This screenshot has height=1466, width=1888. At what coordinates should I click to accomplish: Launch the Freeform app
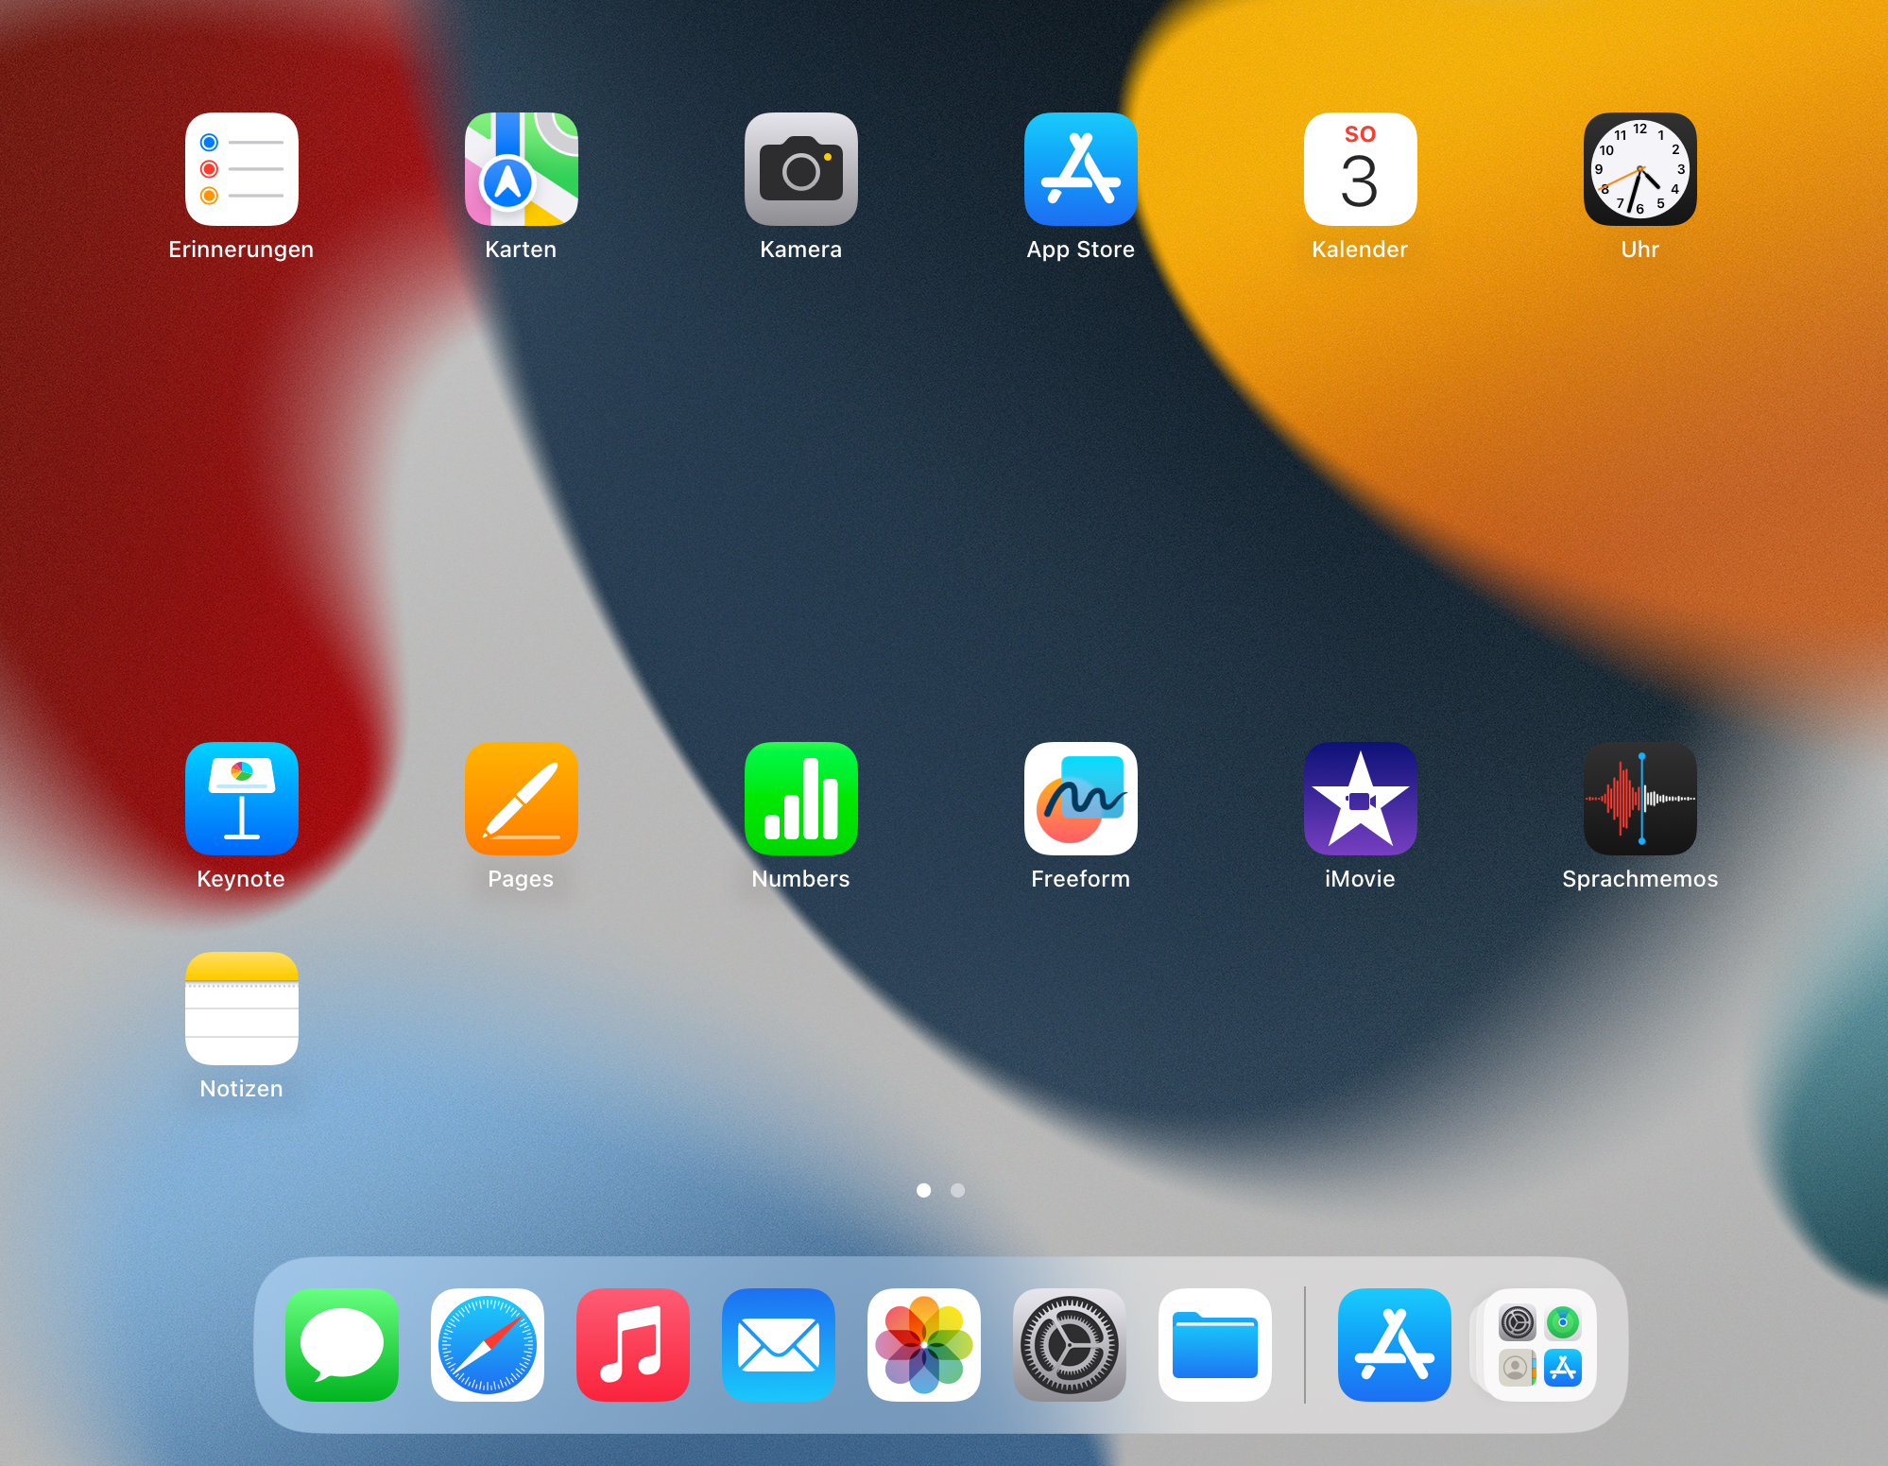click(1080, 799)
